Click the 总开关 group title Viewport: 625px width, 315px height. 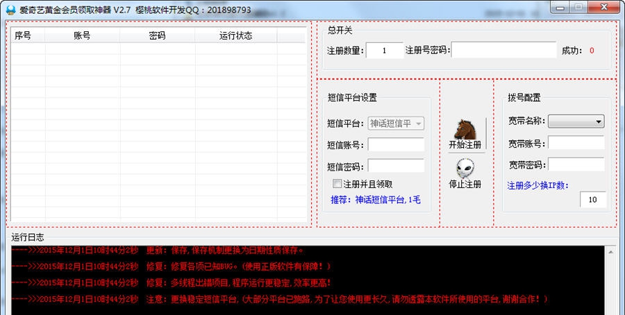(x=340, y=30)
